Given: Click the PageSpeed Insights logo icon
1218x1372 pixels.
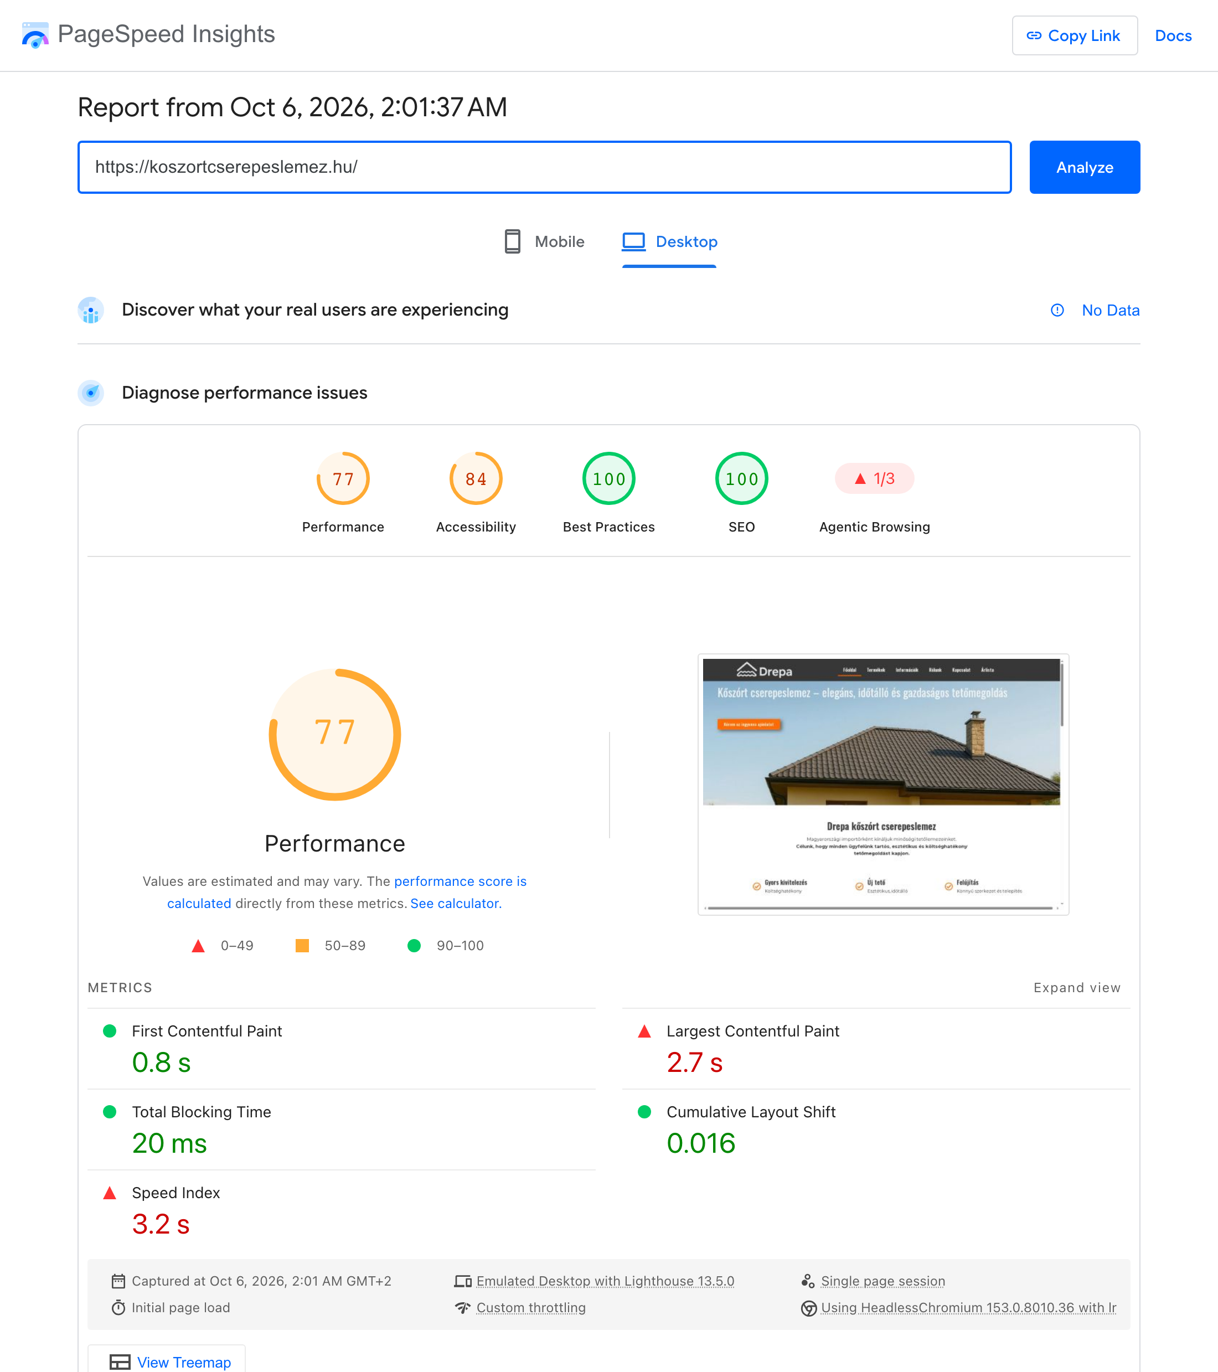Looking at the screenshot, I should pos(35,35).
